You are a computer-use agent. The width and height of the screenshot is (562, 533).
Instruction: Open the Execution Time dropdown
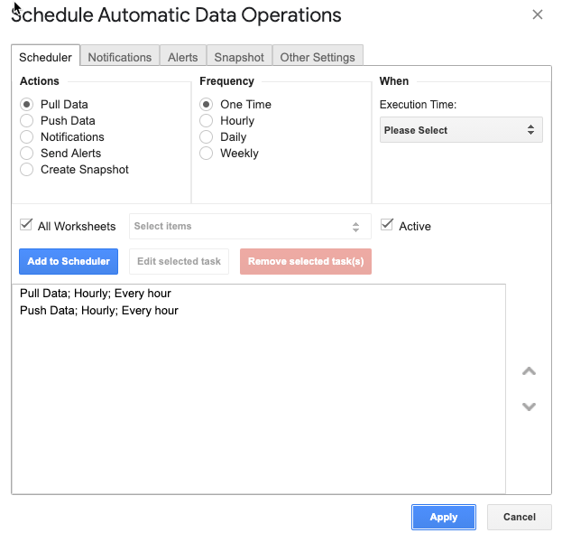(461, 130)
